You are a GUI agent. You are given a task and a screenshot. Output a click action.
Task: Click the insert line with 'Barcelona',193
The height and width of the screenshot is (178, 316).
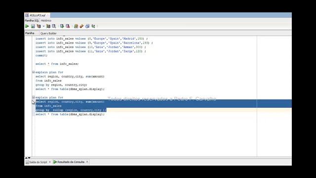tap(94, 43)
